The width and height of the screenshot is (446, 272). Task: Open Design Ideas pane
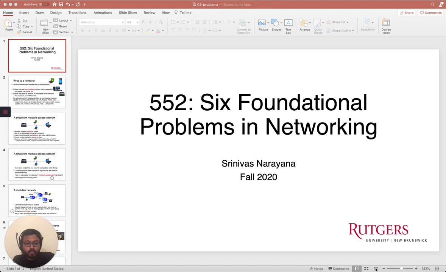click(x=386, y=26)
